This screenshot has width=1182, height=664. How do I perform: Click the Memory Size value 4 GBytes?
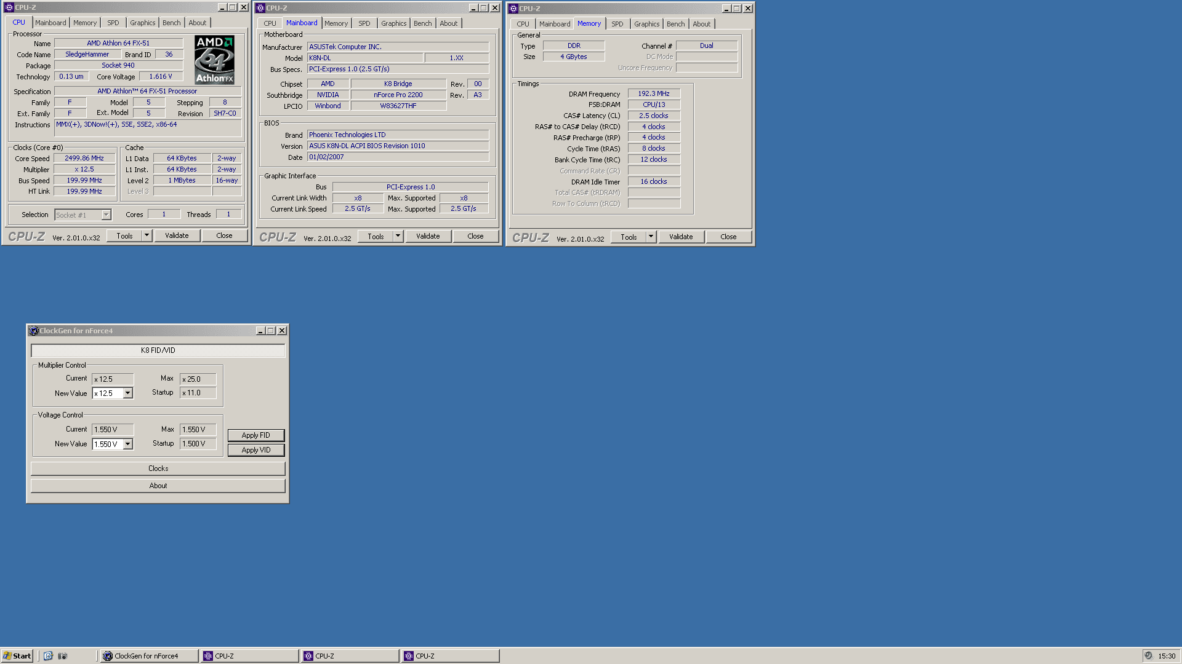tap(574, 57)
